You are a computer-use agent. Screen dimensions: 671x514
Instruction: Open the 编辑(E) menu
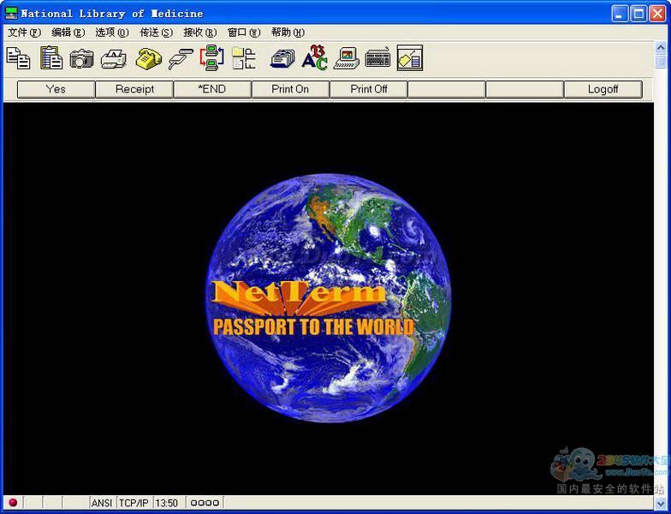click(68, 33)
